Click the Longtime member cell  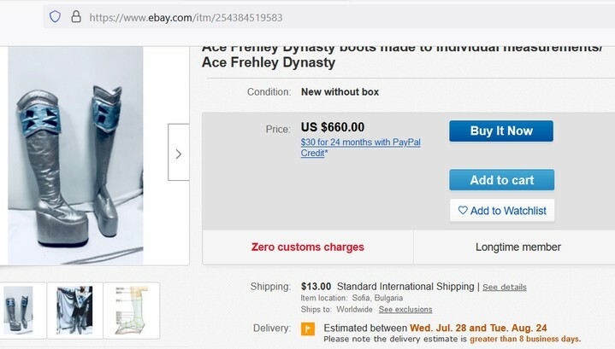pyautogui.click(x=517, y=247)
